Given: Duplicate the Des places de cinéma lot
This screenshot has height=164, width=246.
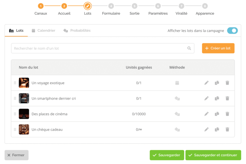Looking at the screenshot, I should pyautogui.click(x=217, y=114).
